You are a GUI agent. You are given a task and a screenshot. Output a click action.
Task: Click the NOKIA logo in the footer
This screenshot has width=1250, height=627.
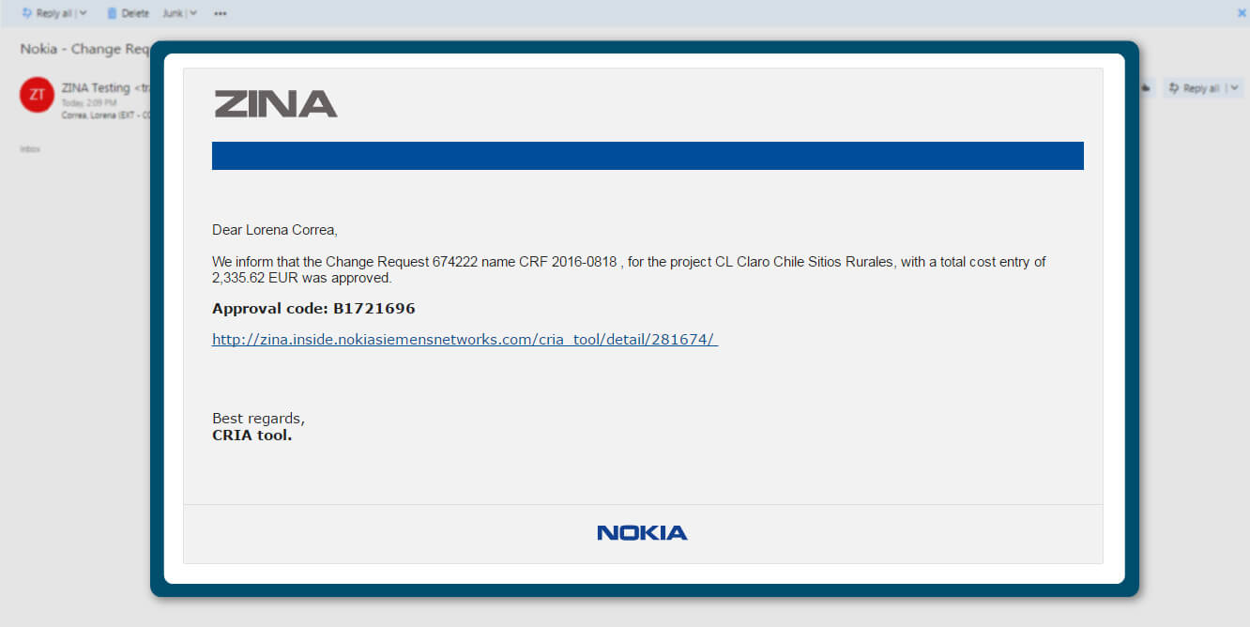click(x=642, y=533)
